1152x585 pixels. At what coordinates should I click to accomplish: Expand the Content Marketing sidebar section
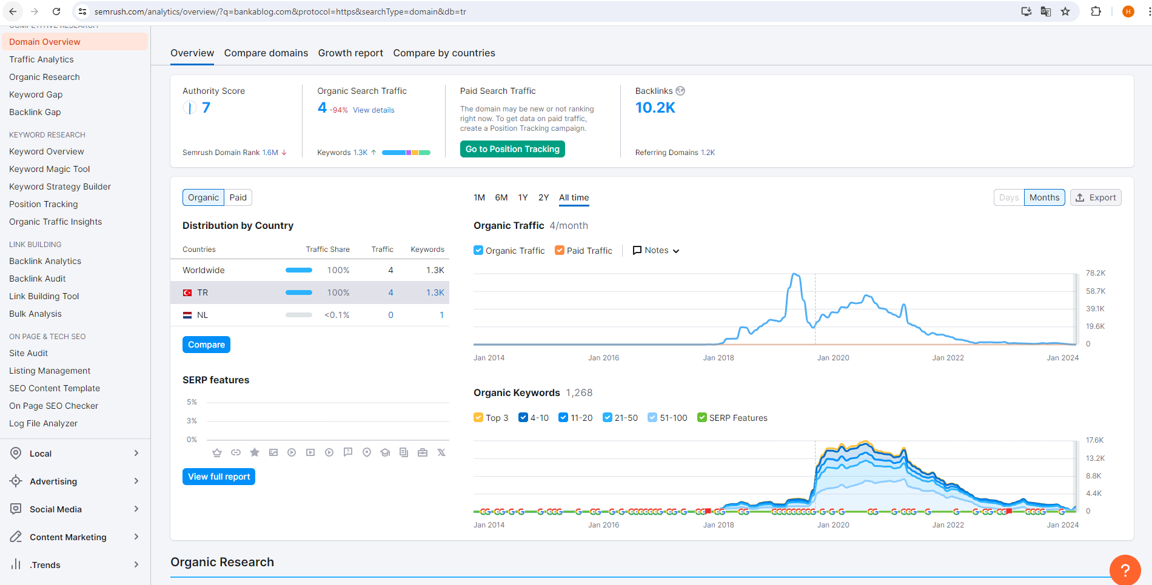click(75, 537)
